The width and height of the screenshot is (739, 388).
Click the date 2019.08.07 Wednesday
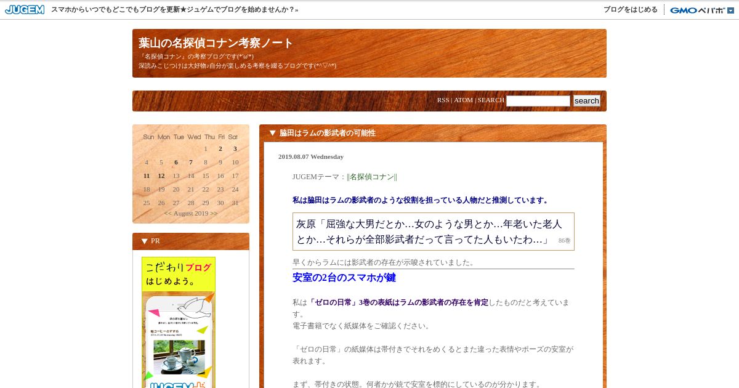(x=311, y=156)
